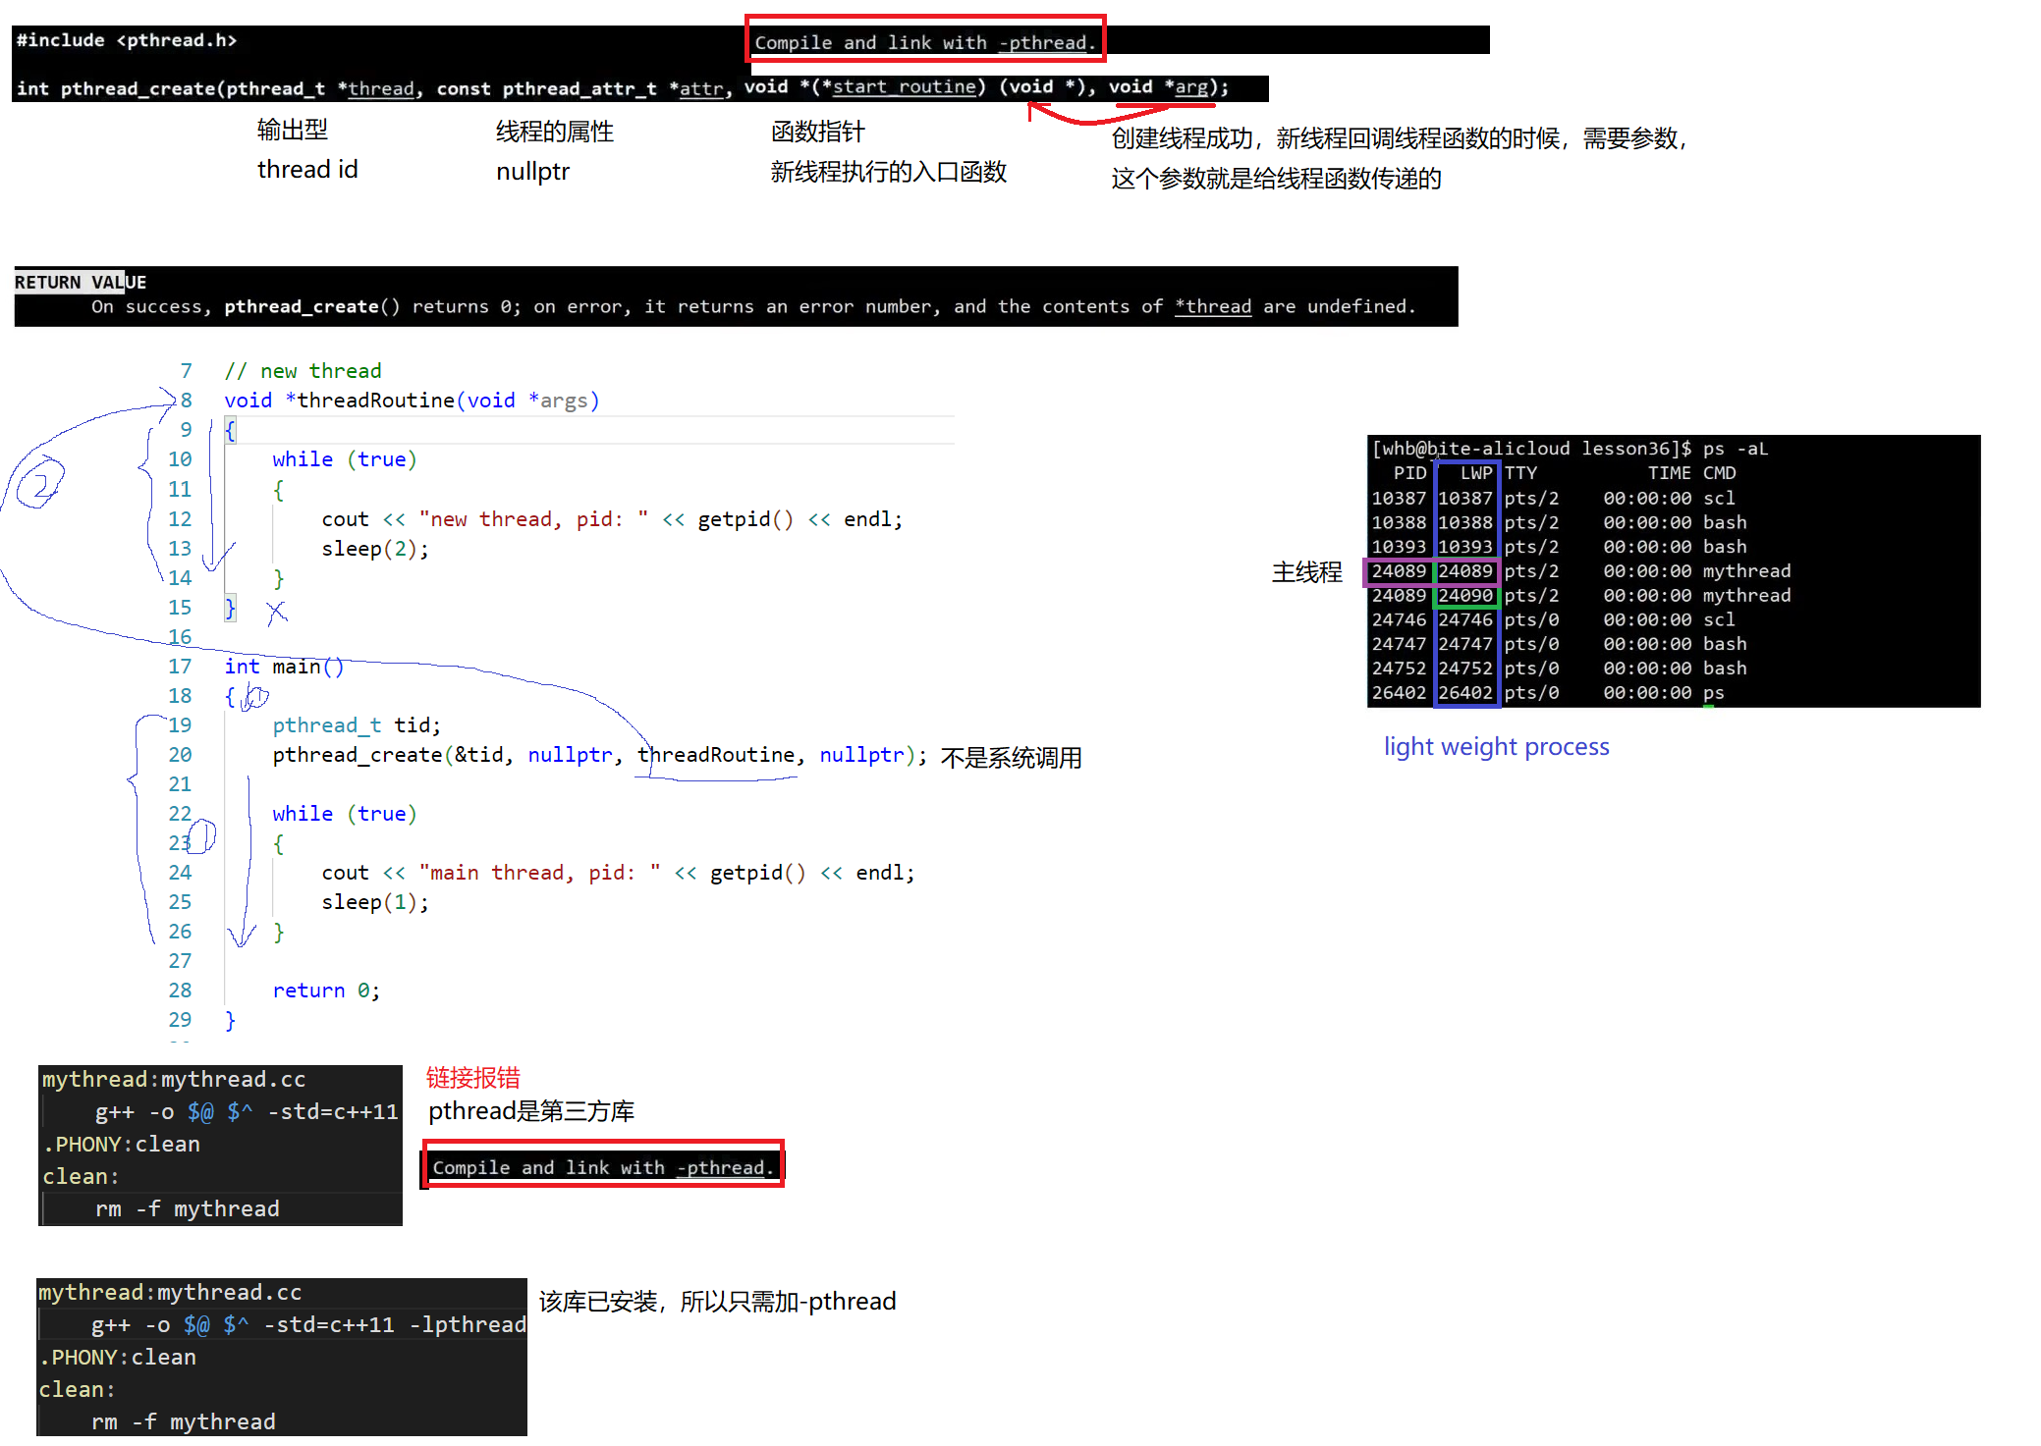
Task: Click the hand-drawn X mark beside line 15
Action: pos(277,613)
